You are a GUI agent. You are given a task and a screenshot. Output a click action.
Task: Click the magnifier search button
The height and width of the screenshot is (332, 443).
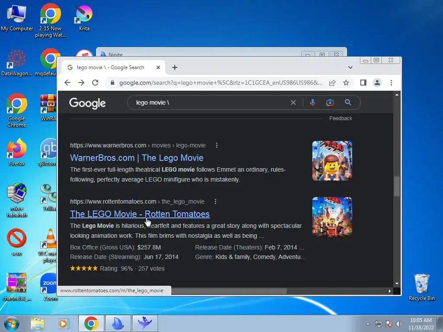[x=348, y=102]
